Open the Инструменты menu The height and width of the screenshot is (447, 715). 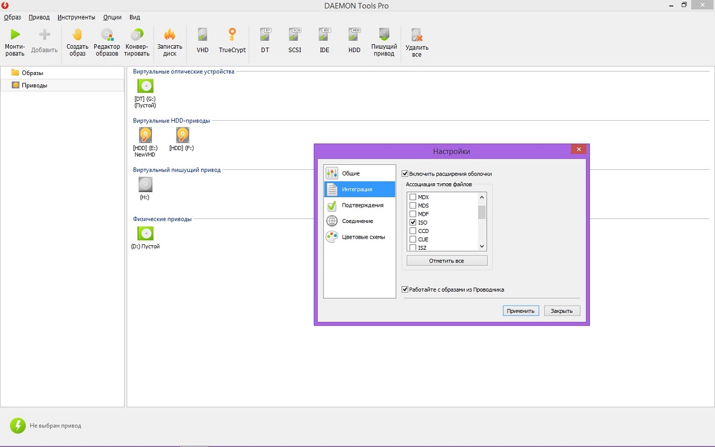click(76, 17)
